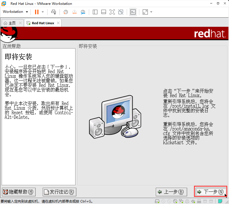
Task: Enter full screen mode
Action: point(112,12)
